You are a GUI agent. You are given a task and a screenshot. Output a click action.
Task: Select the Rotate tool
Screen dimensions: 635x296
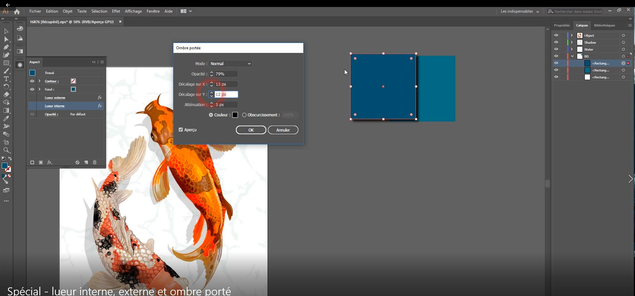pyautogui.click(x=6, y=87)
